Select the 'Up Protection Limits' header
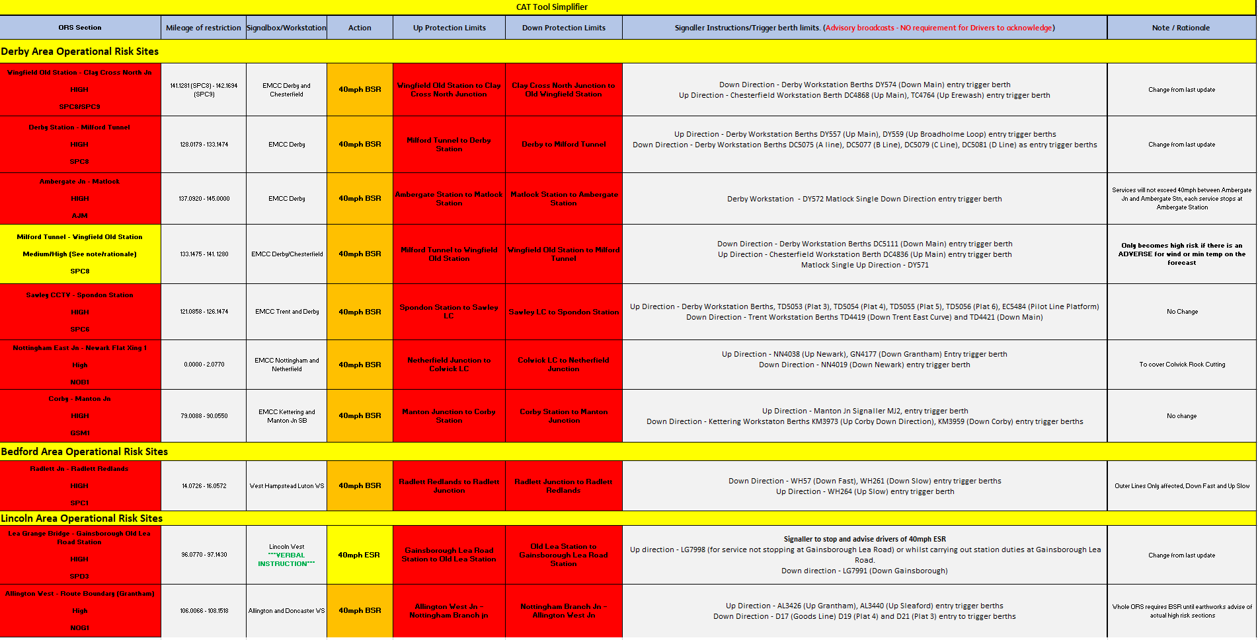 pyautogui.click(x=450, y=28)
